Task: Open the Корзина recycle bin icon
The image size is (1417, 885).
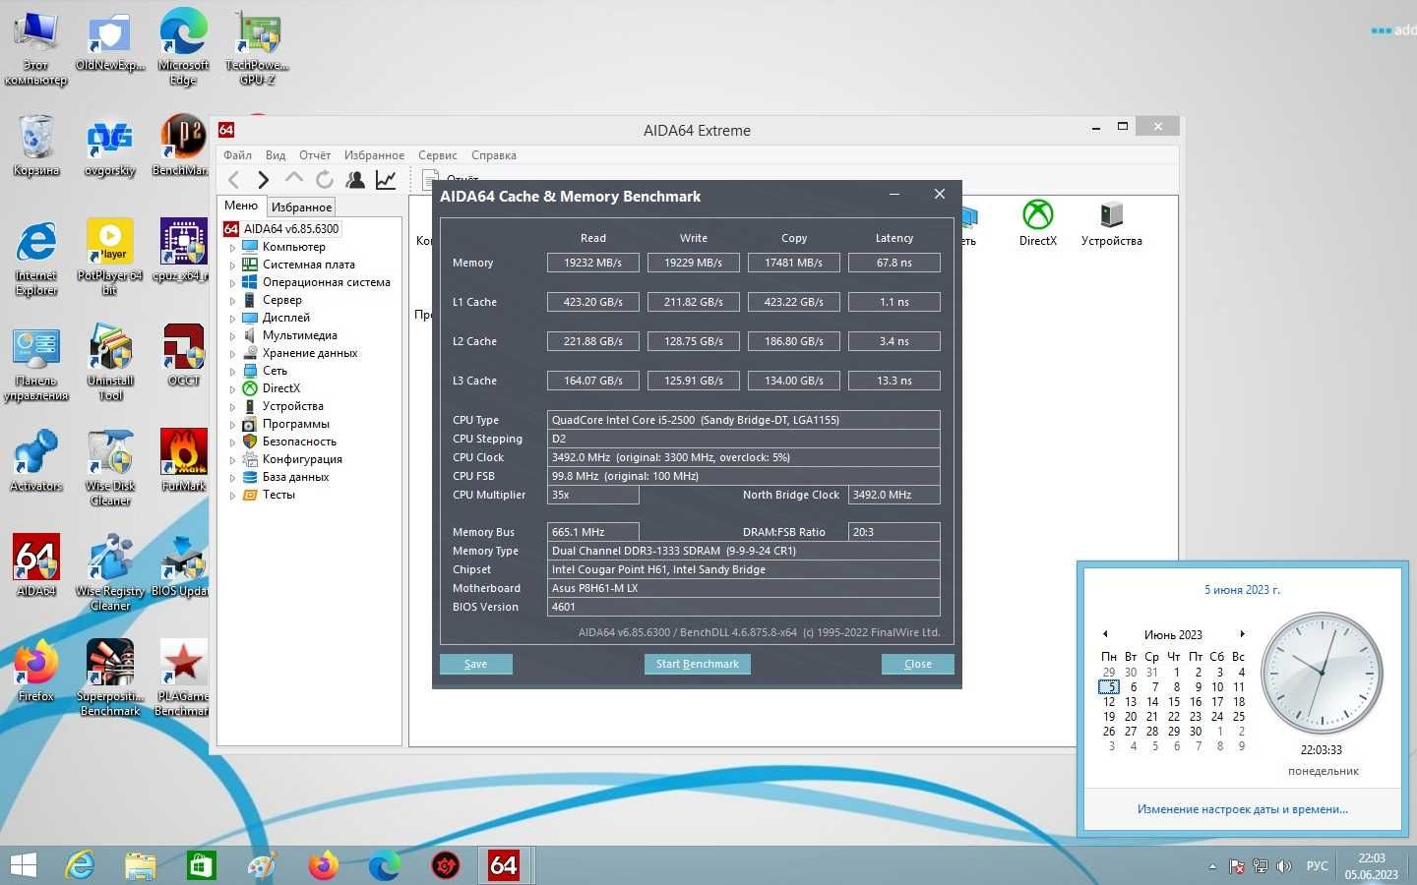Action: [x=36, y=146]
